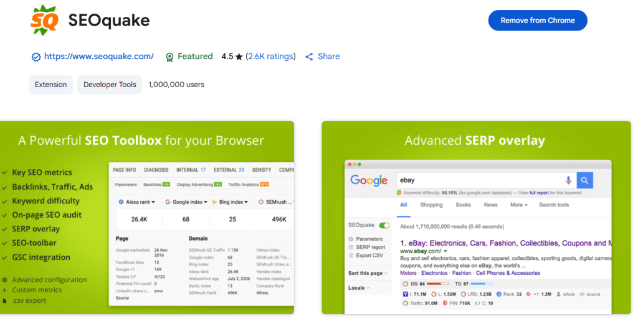The height and width of the screenshot is (319, 638).
Task: Click the Export CSV icon in sidebar
Action: tap(351, 256)
